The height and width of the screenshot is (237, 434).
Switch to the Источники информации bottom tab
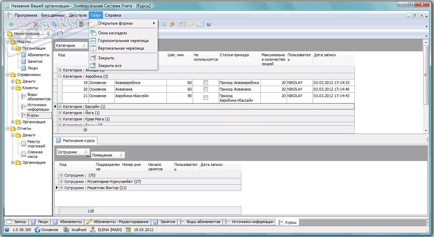point(249,222)
